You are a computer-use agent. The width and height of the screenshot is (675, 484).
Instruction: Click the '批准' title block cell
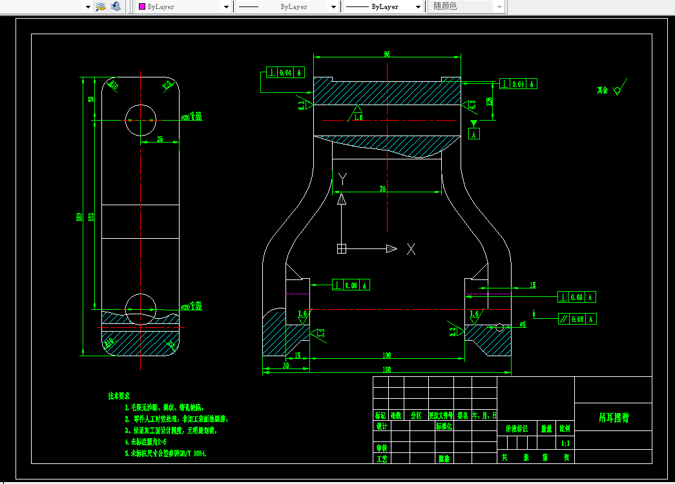tap(444, 459)
